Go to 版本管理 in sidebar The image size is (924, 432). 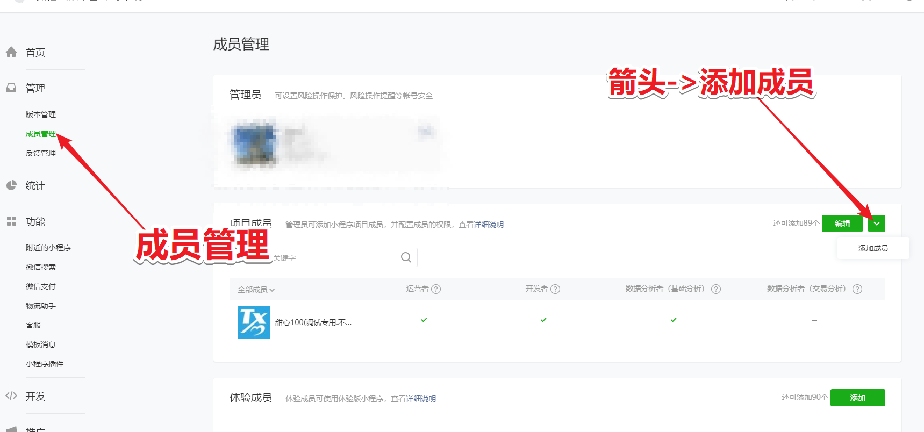click(x=41, y=114)
